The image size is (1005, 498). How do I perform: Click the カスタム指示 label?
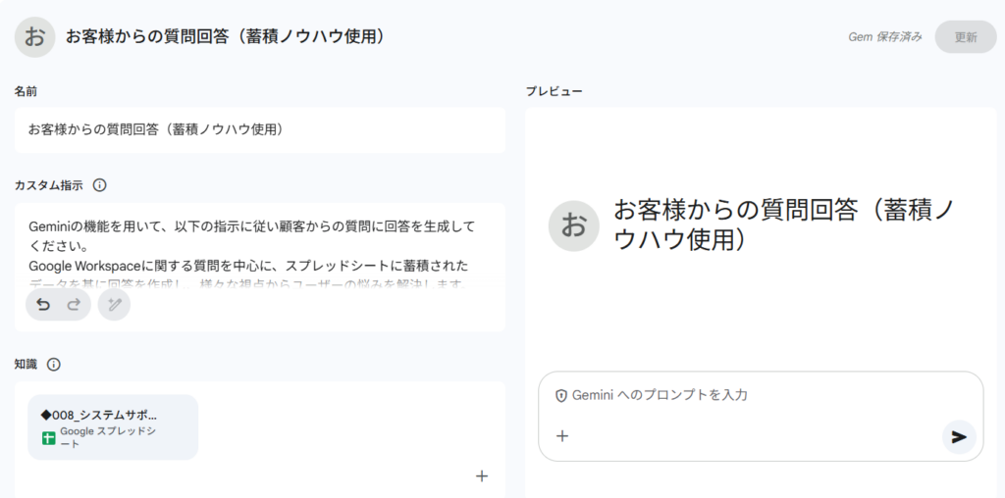49,185
